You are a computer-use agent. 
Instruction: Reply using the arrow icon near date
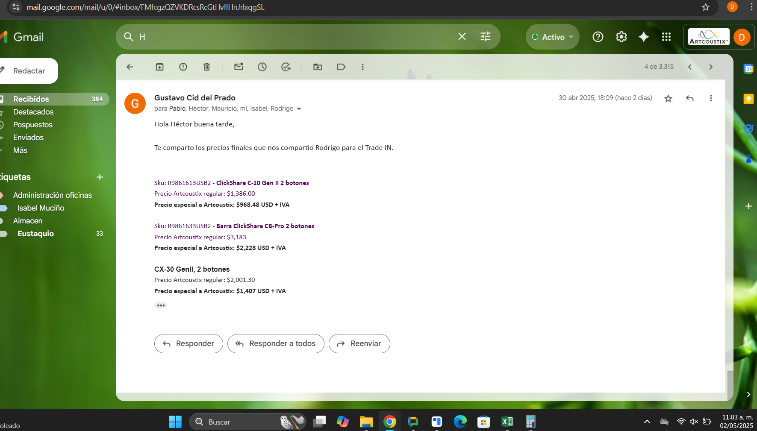click(x=689, y=98)
